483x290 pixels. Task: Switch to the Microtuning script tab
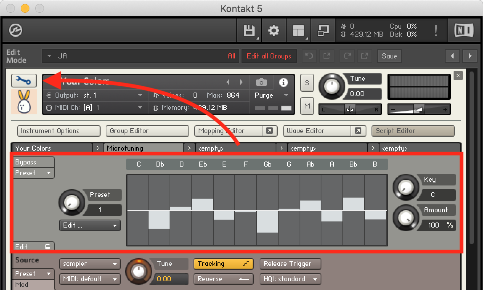point(144,148)
